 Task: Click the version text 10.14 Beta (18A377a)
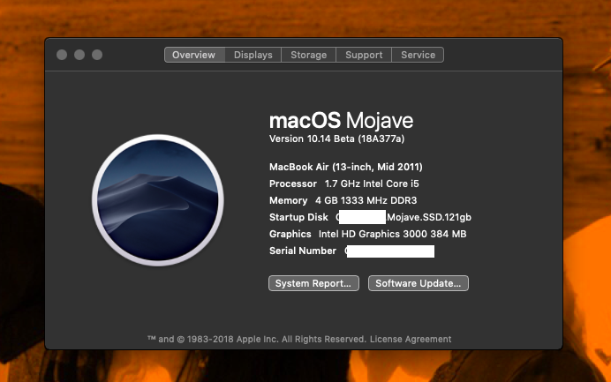pyautogui.click(x=355, y=139)
